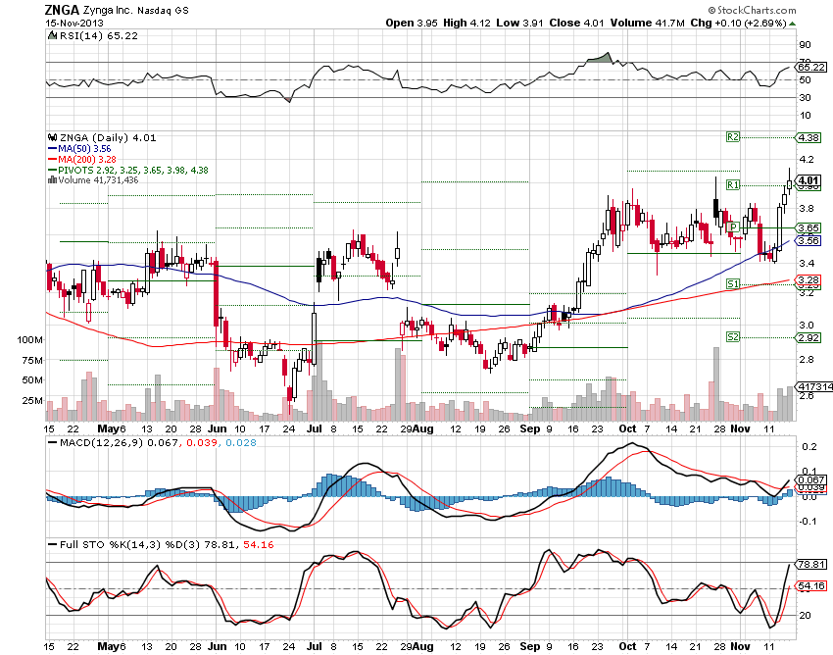The height and width of the screenshot is (655, 833).
Task: Click the ZNGA (Daily) 4.01 legend
Action: [108, 137]
